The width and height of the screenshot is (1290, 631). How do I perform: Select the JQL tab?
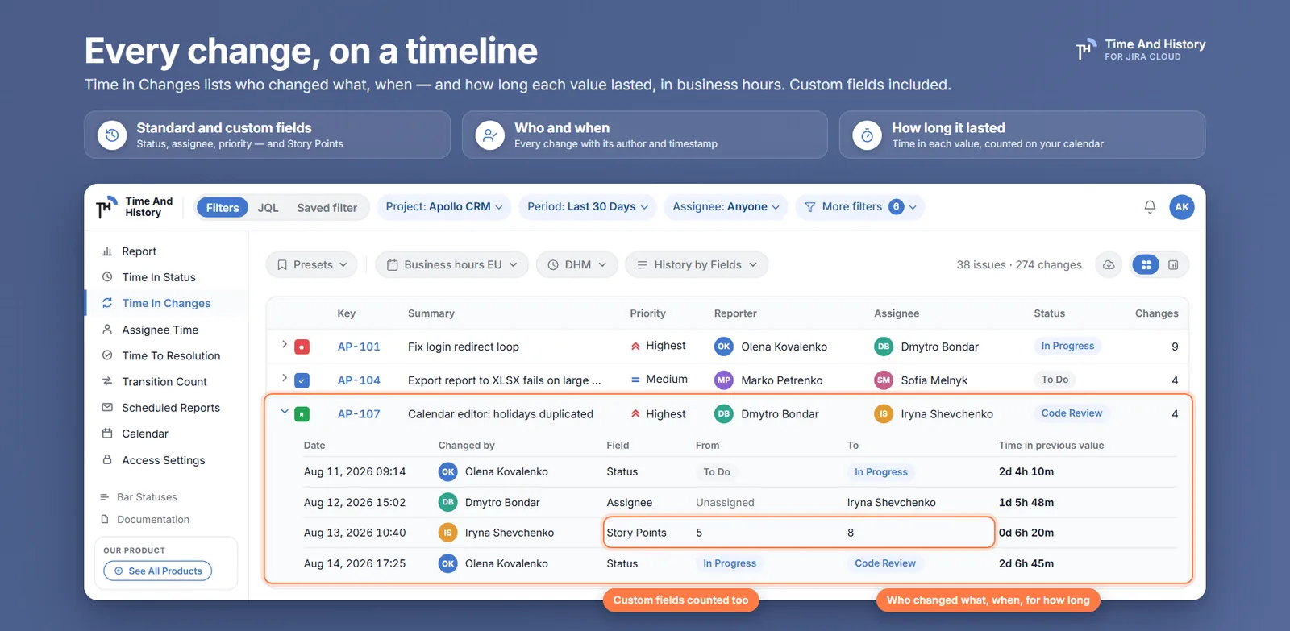[268, 207]
